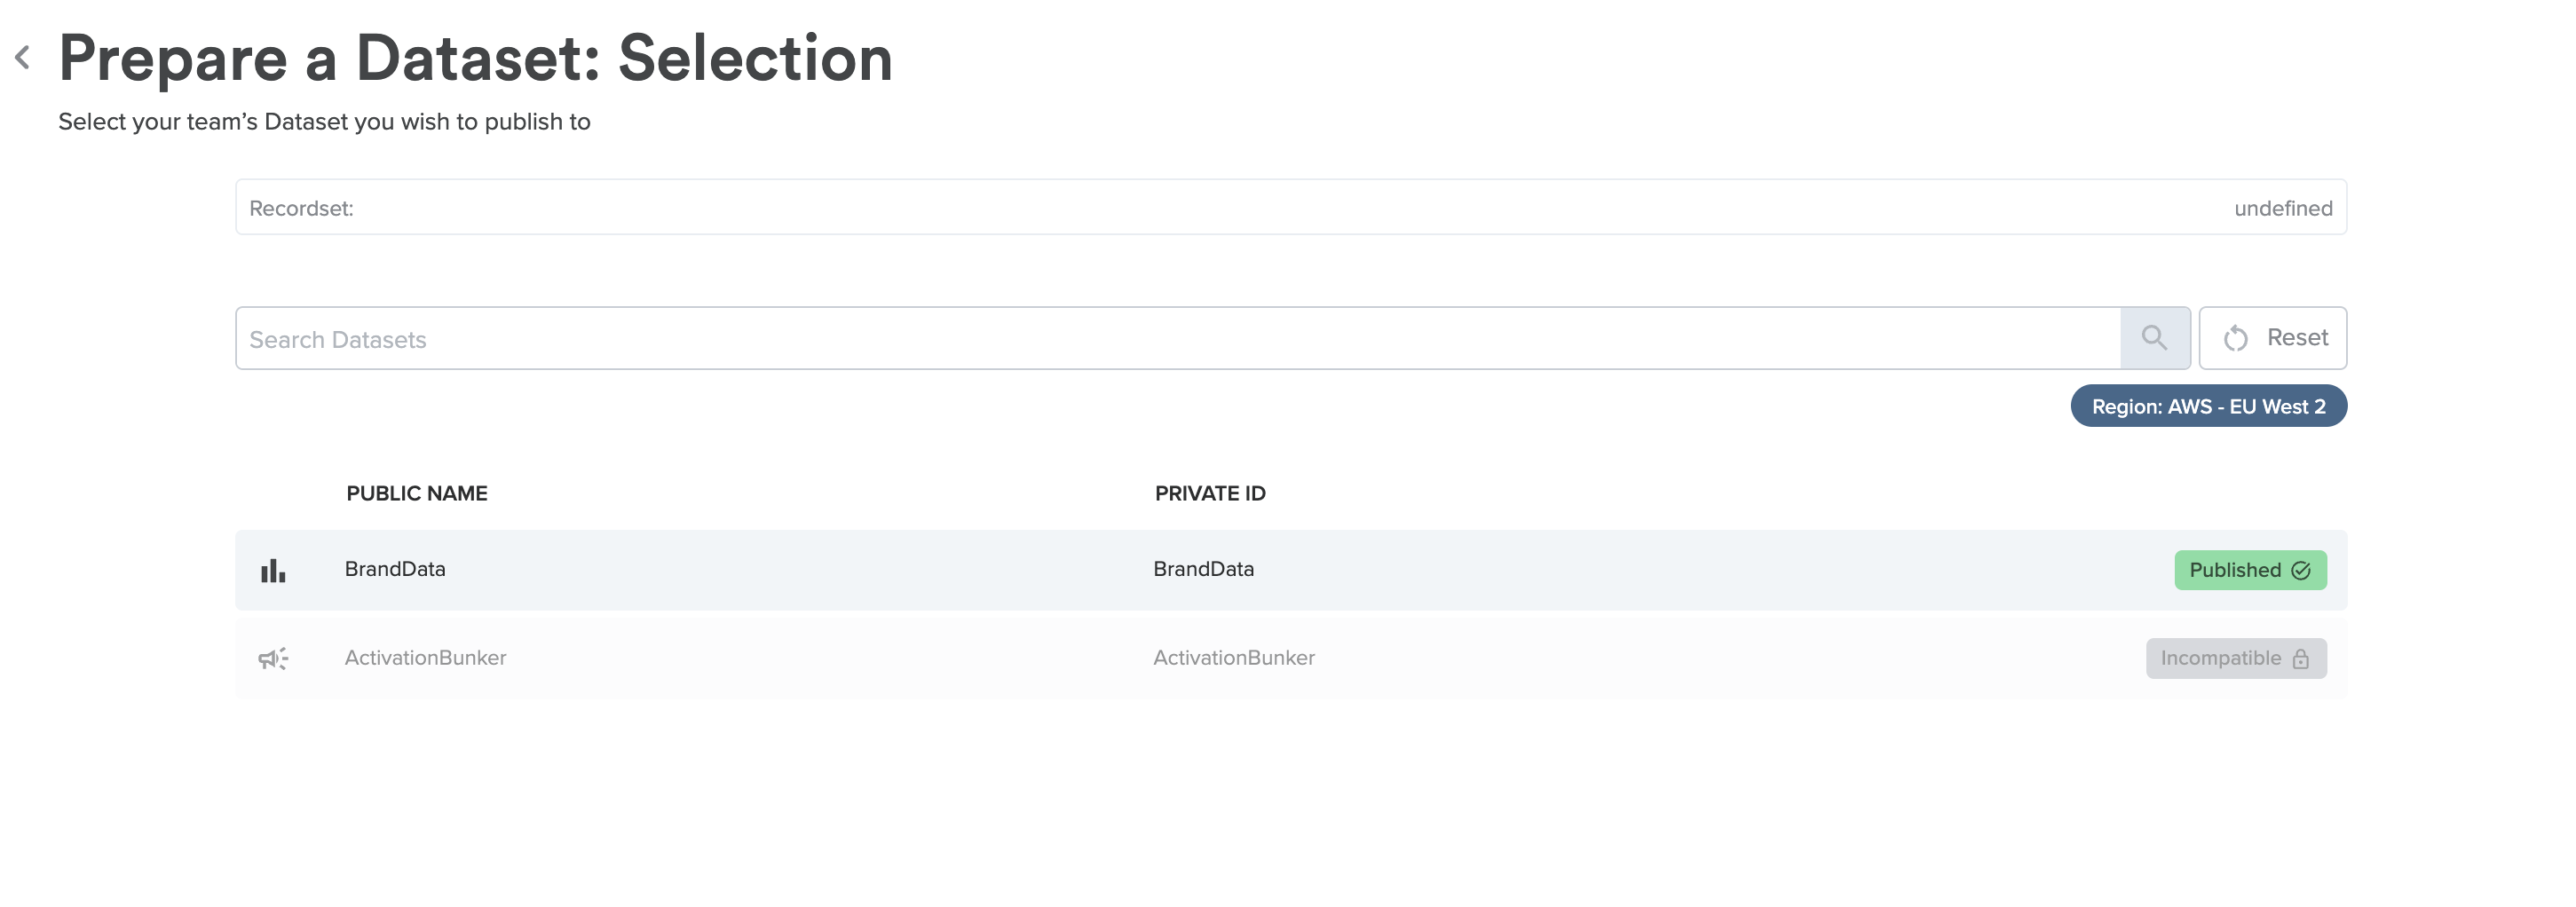Viewport: 2576px width, 907px height.
Task: Click the ActivationBunker megaphone icon
Action: (273, 658)
